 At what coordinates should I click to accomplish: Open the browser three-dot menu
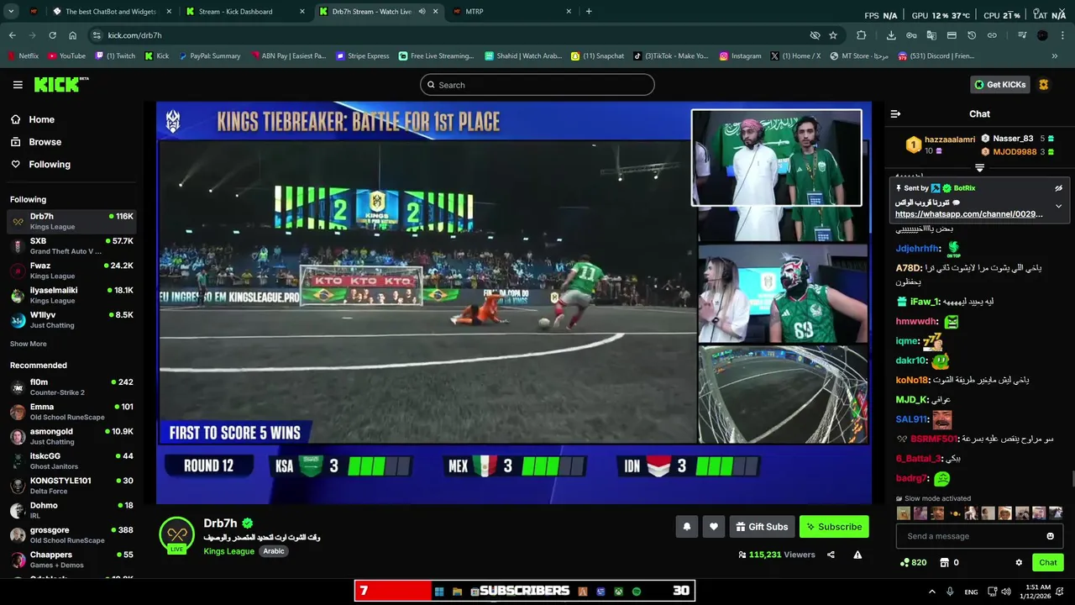[1062, 35]
